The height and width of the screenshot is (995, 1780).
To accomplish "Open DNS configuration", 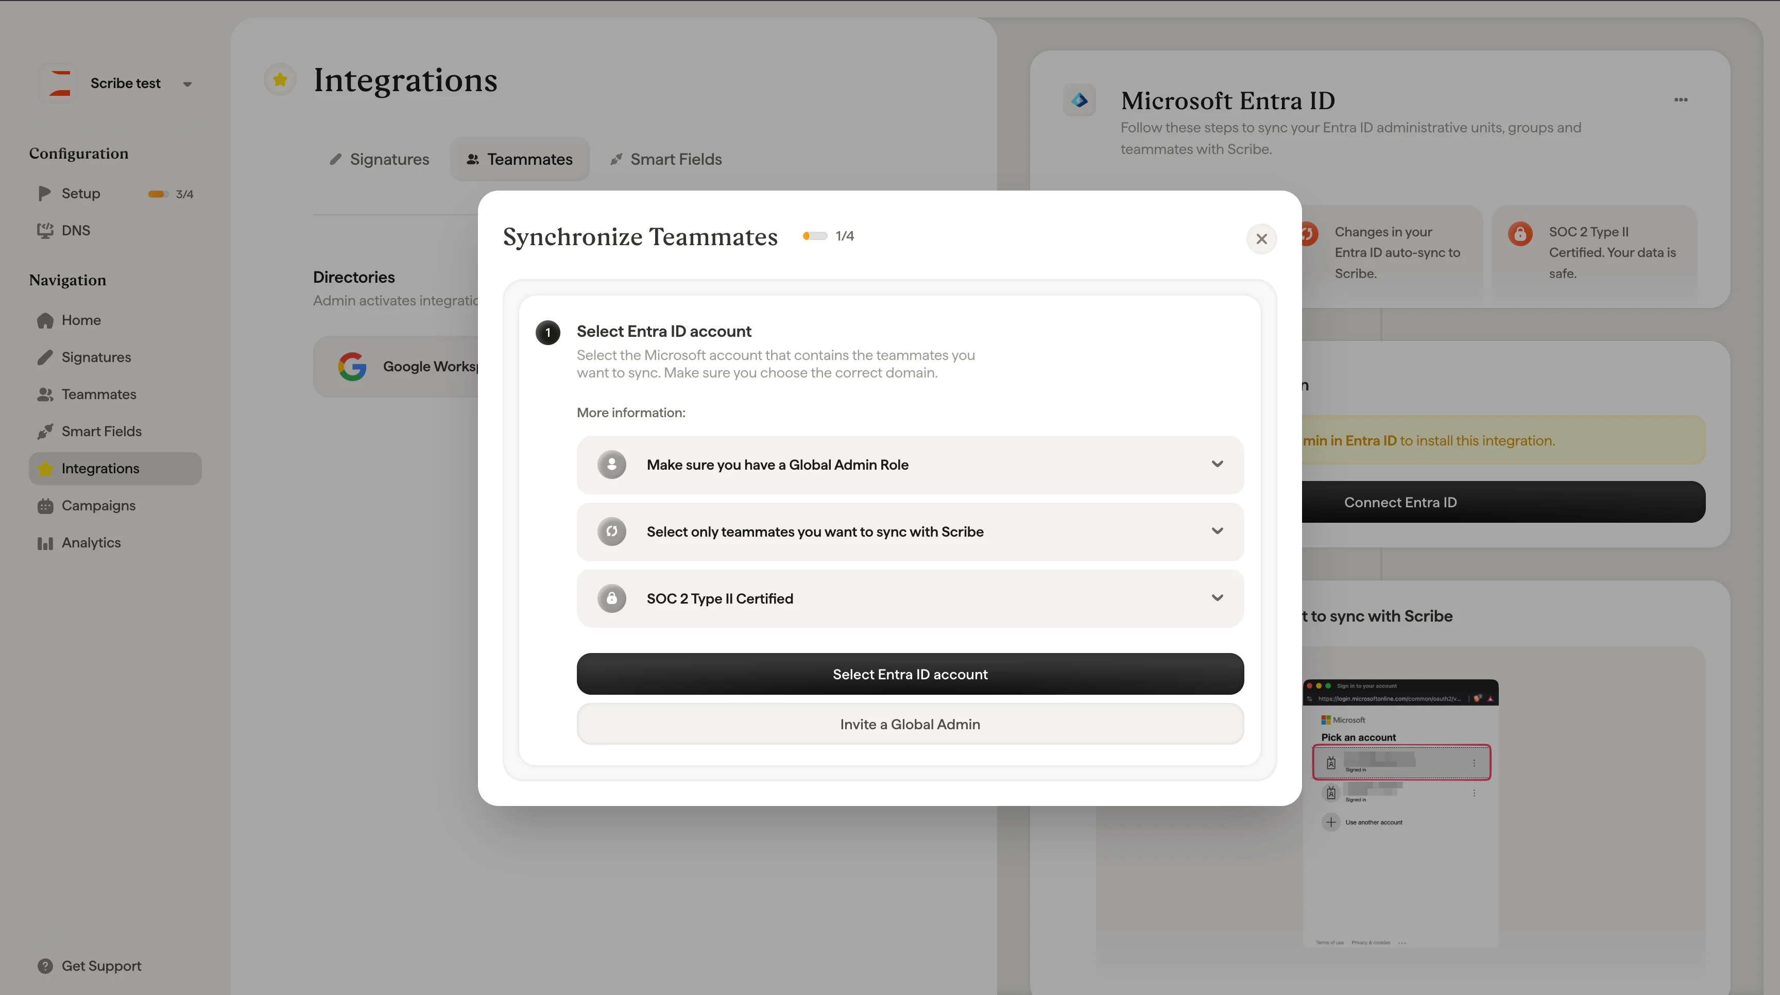I will pos(115,230).
